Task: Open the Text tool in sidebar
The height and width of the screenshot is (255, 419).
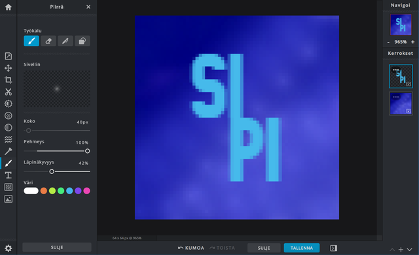Action: 9,175
